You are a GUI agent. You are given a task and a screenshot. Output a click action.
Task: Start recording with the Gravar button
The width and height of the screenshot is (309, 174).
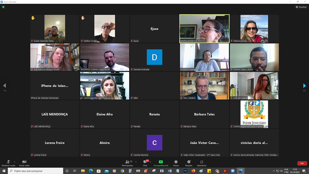[176, 162]
